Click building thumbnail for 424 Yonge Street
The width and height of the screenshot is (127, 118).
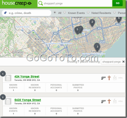(x=8, y=78)
